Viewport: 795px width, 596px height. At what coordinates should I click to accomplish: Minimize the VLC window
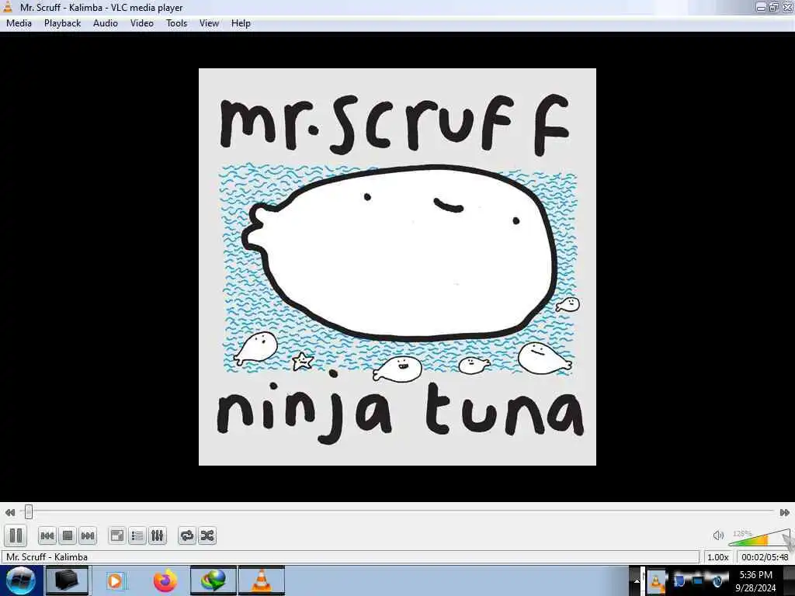761,7
